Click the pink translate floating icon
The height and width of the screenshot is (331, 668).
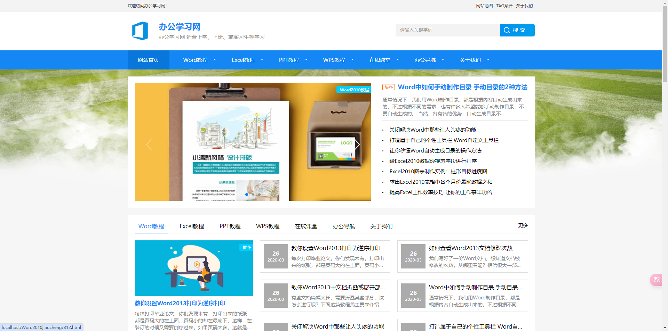(x=656, y=280)
